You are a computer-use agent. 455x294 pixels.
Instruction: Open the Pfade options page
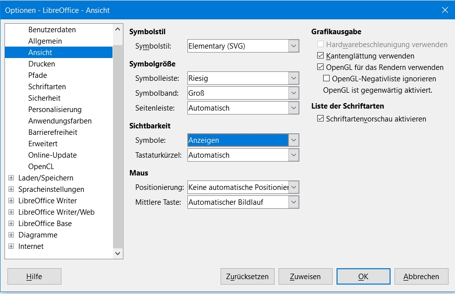pyautogui.click(x=38, y=75)
